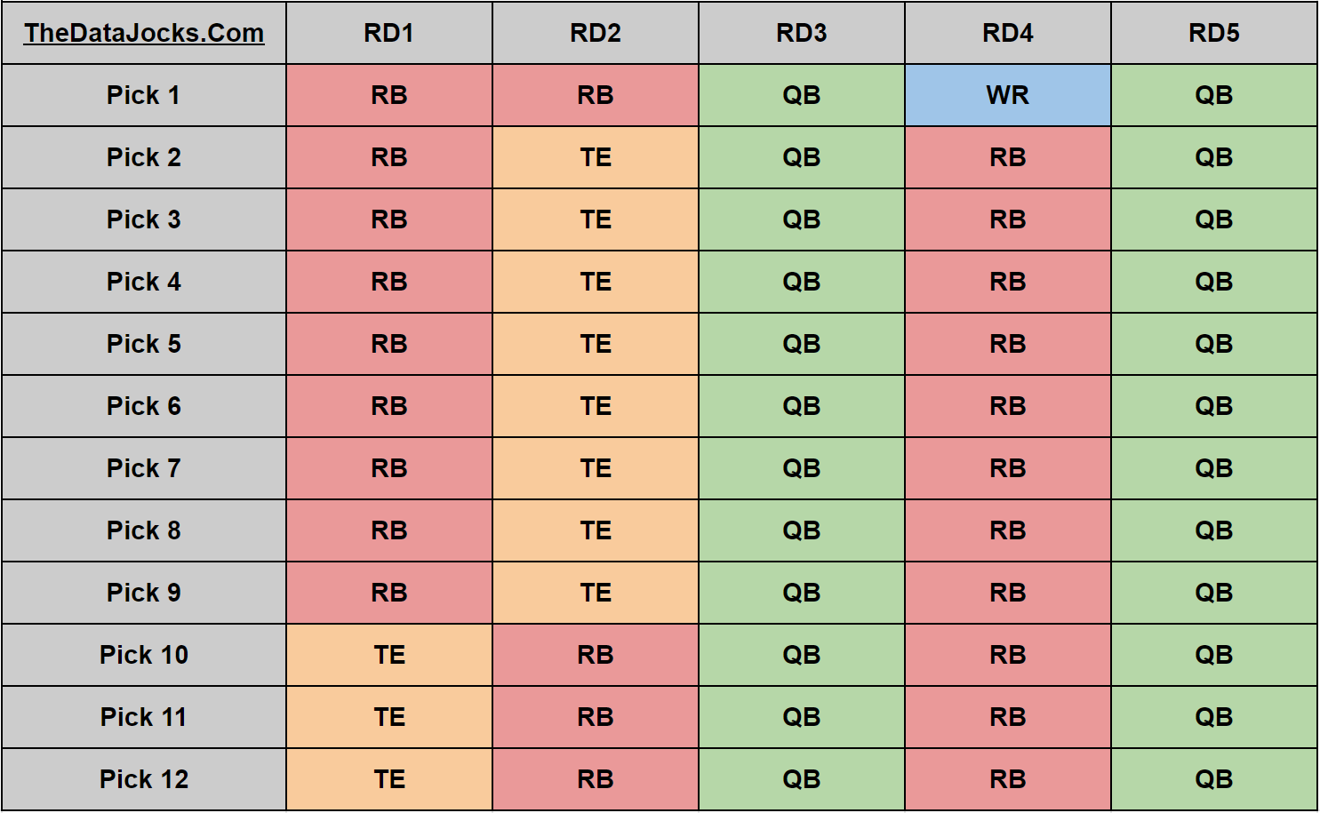
Task: Click the Pick 1 RD3 QB cell
Action: 802,95
